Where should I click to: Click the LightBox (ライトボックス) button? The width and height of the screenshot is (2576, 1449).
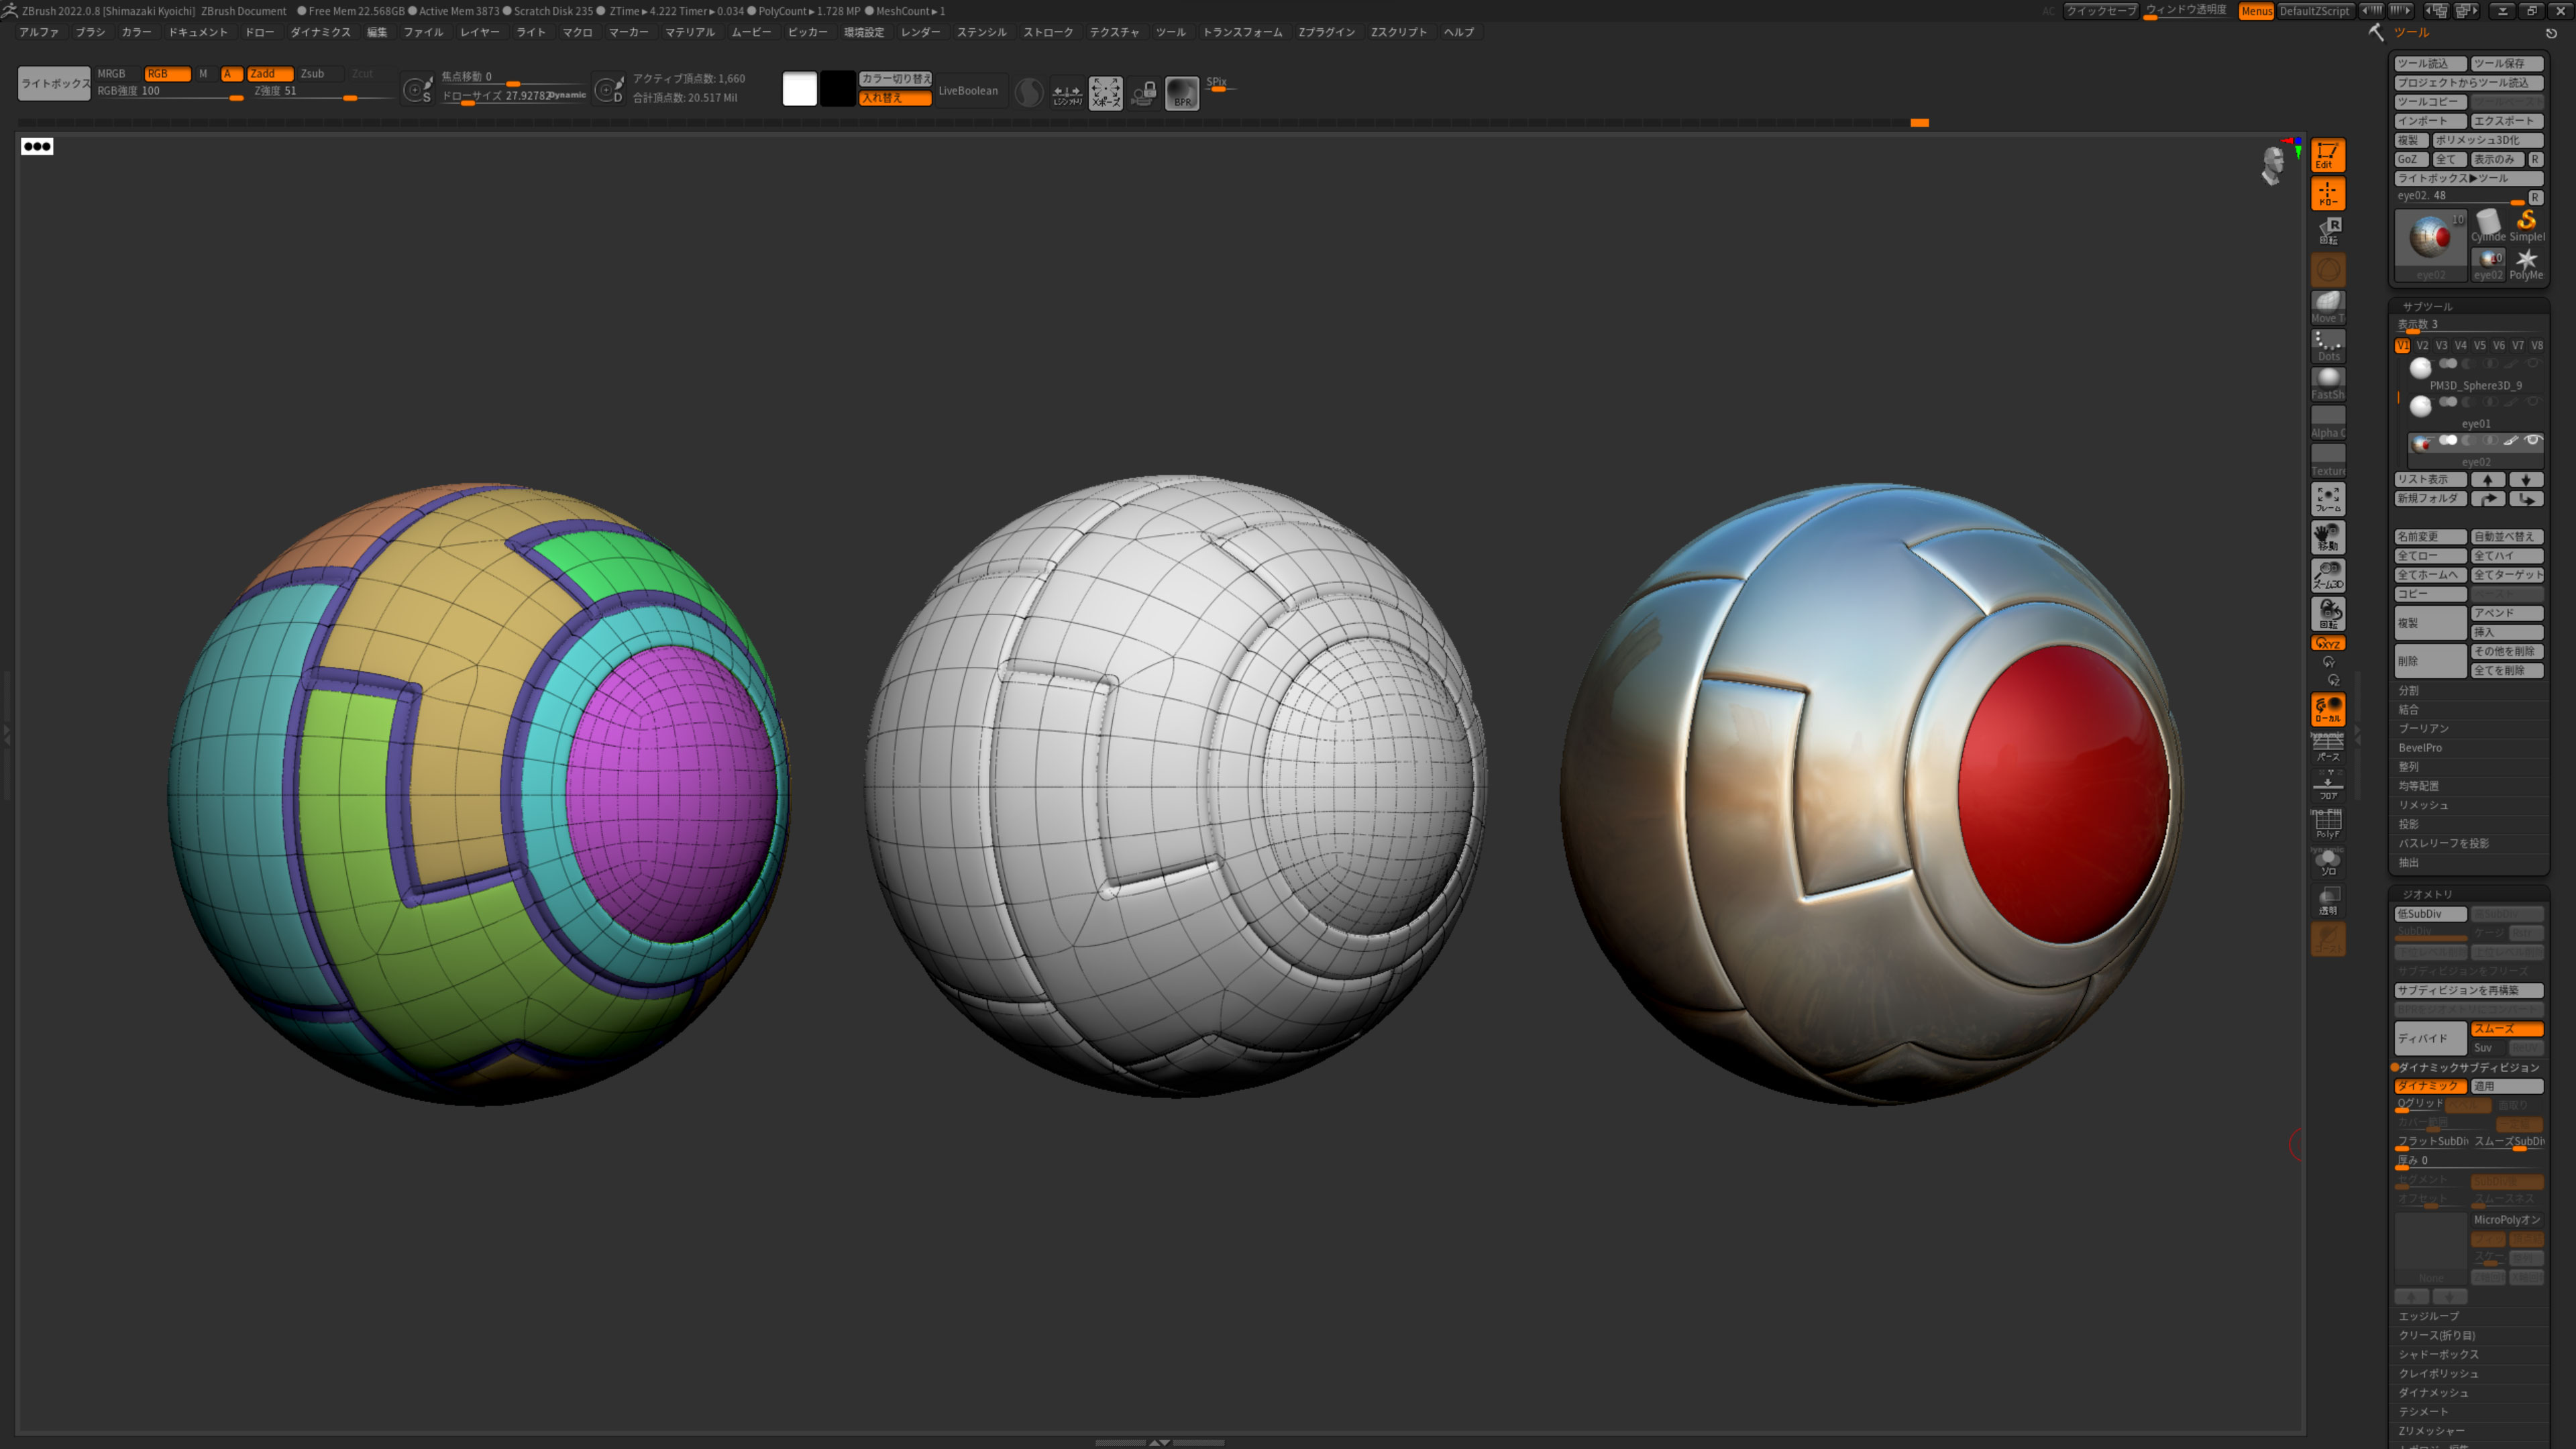click(x=54, y=83)
